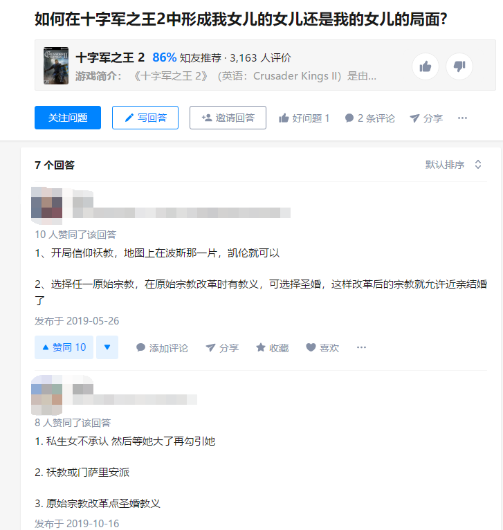Share the first answer via 分享
Screen dimensions: 503x530
point(222,347)
